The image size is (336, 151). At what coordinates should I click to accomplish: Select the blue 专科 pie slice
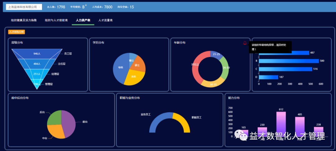click(x=120, y=68)
